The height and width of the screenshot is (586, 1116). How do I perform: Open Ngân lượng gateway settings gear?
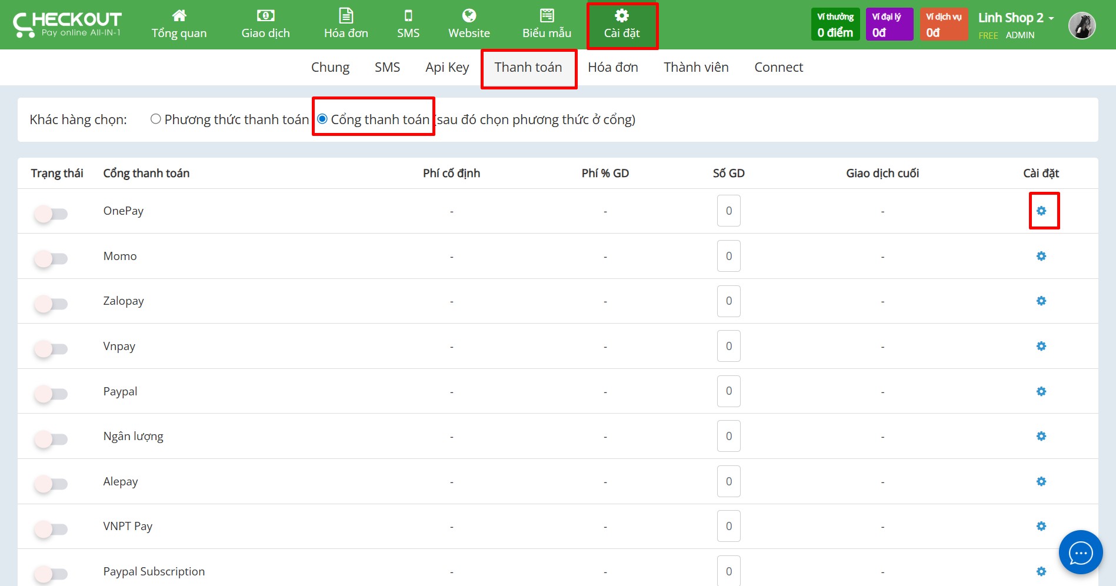[x=1041, y=436]
